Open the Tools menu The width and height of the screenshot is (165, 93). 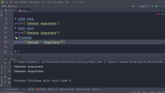(x=49, y=2)
